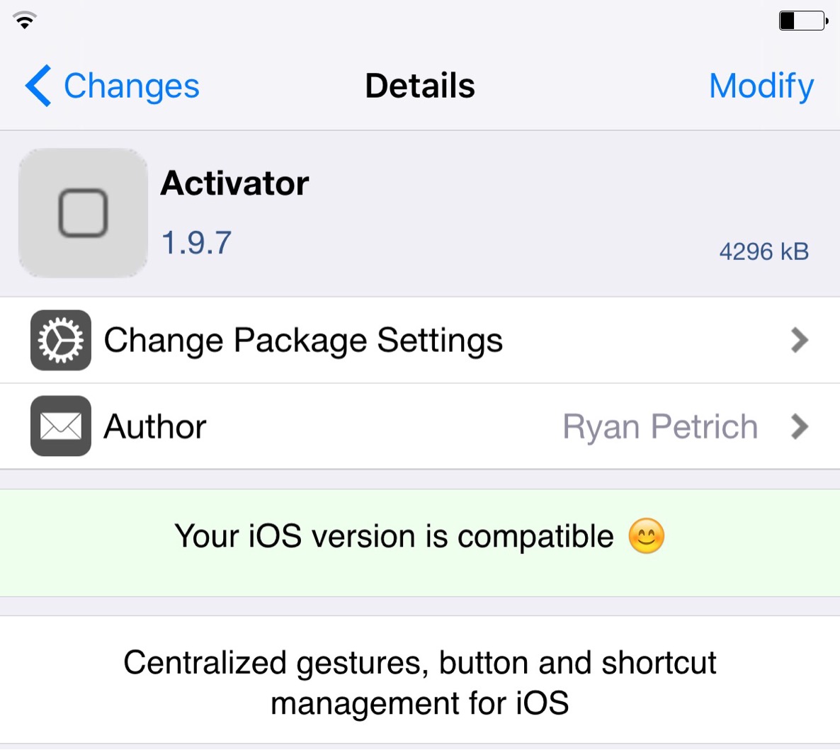Open Change Package Settings row
Image resolution: width=840 pixels, height=750 pixels.
420,340
